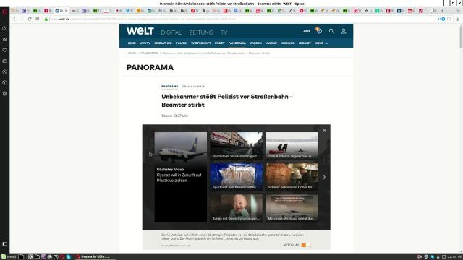Expand the MEHR dropdown menu

(321, 43)
